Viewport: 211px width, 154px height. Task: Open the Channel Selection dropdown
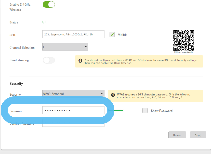click(x=65, y=47)
